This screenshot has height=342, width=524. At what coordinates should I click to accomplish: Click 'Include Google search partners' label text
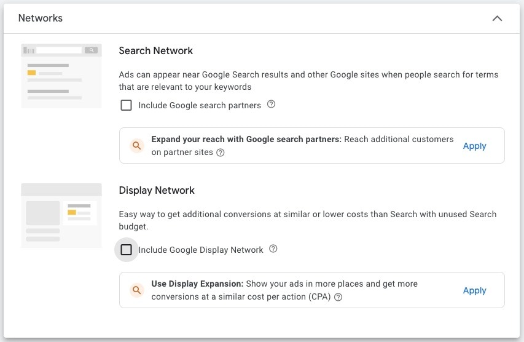tap(200, 105)
